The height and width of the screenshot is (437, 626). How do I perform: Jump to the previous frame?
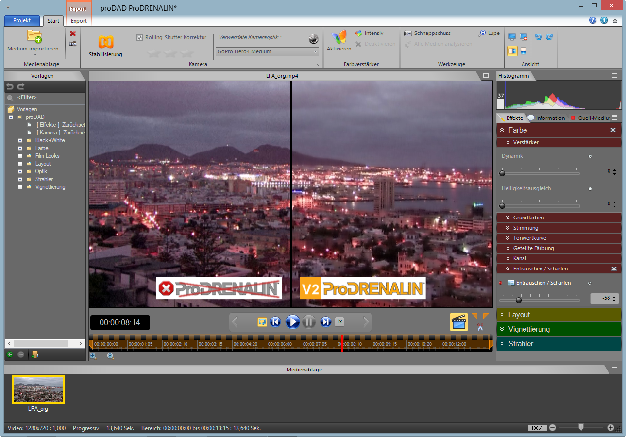click(x=275, y=322)
